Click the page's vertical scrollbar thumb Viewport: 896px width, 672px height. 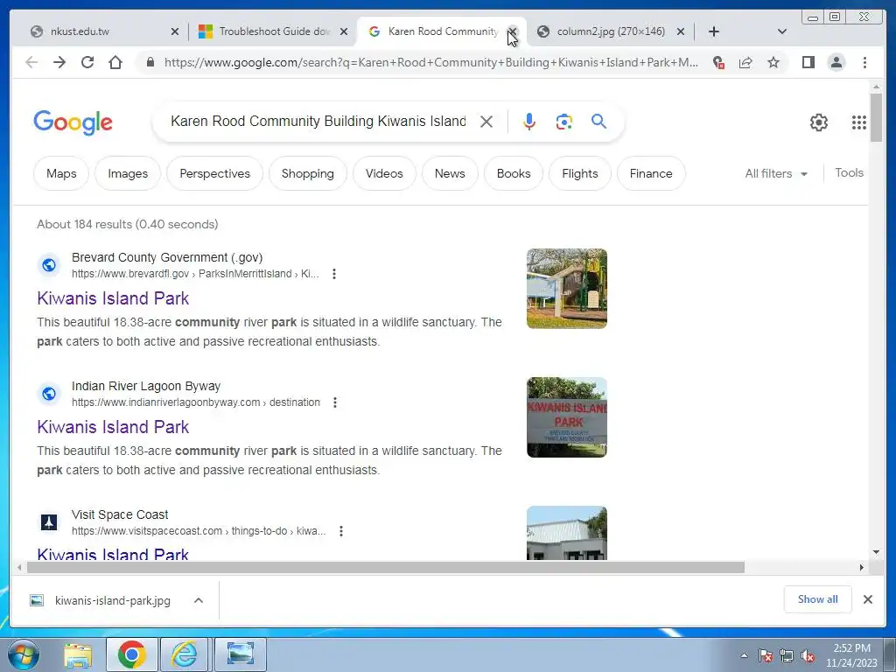pyautogui.click(x=876, y=117)
